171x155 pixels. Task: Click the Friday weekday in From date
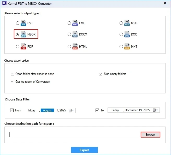click(x=32, y=110)
